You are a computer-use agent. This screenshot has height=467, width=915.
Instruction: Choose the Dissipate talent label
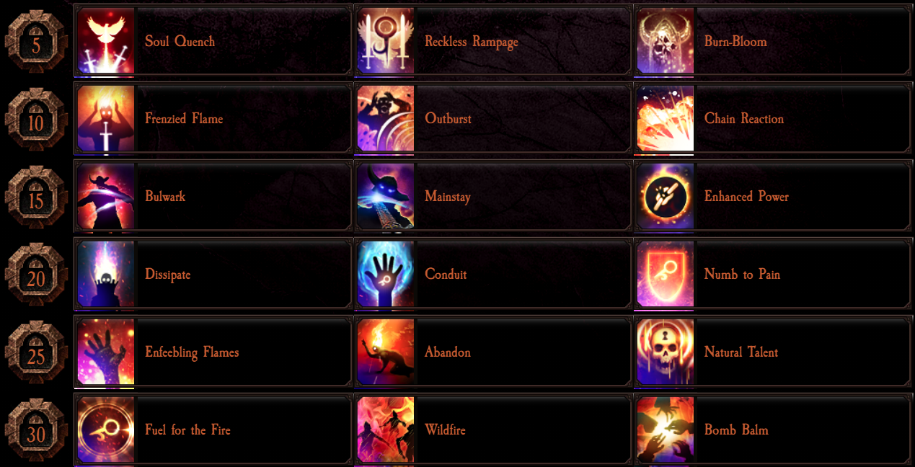pos(168,275)
